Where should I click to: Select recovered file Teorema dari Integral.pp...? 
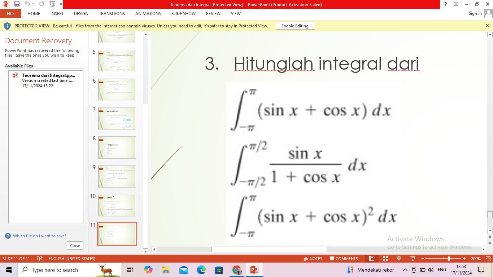pos(46,80)
